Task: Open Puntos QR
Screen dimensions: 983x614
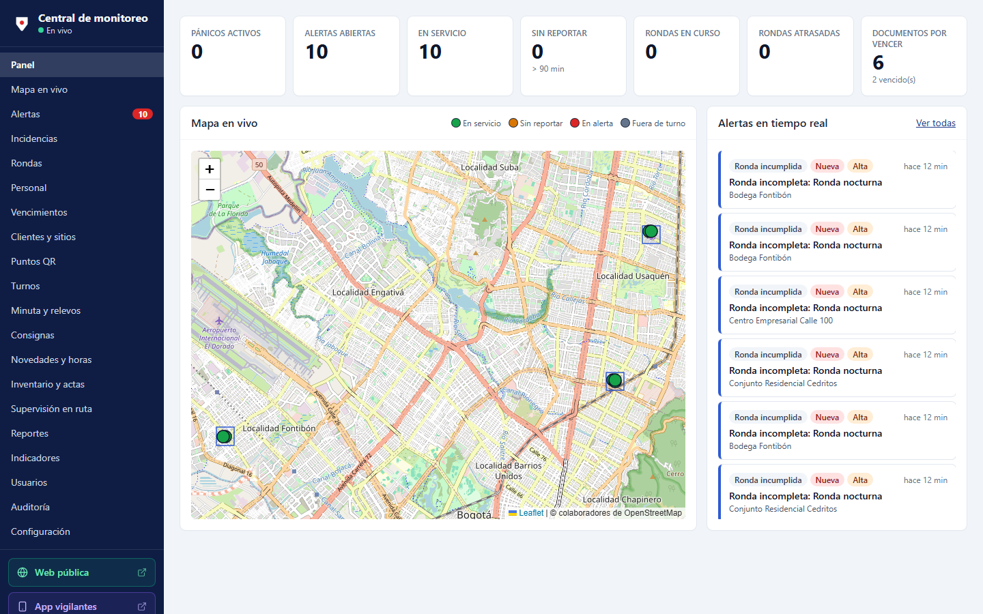Action: 82,261
